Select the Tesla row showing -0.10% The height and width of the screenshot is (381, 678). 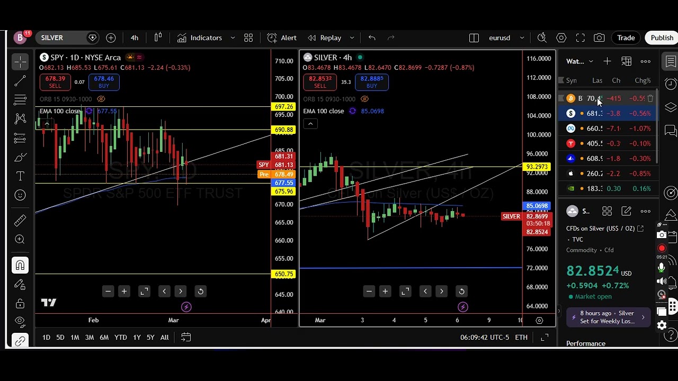608,143
